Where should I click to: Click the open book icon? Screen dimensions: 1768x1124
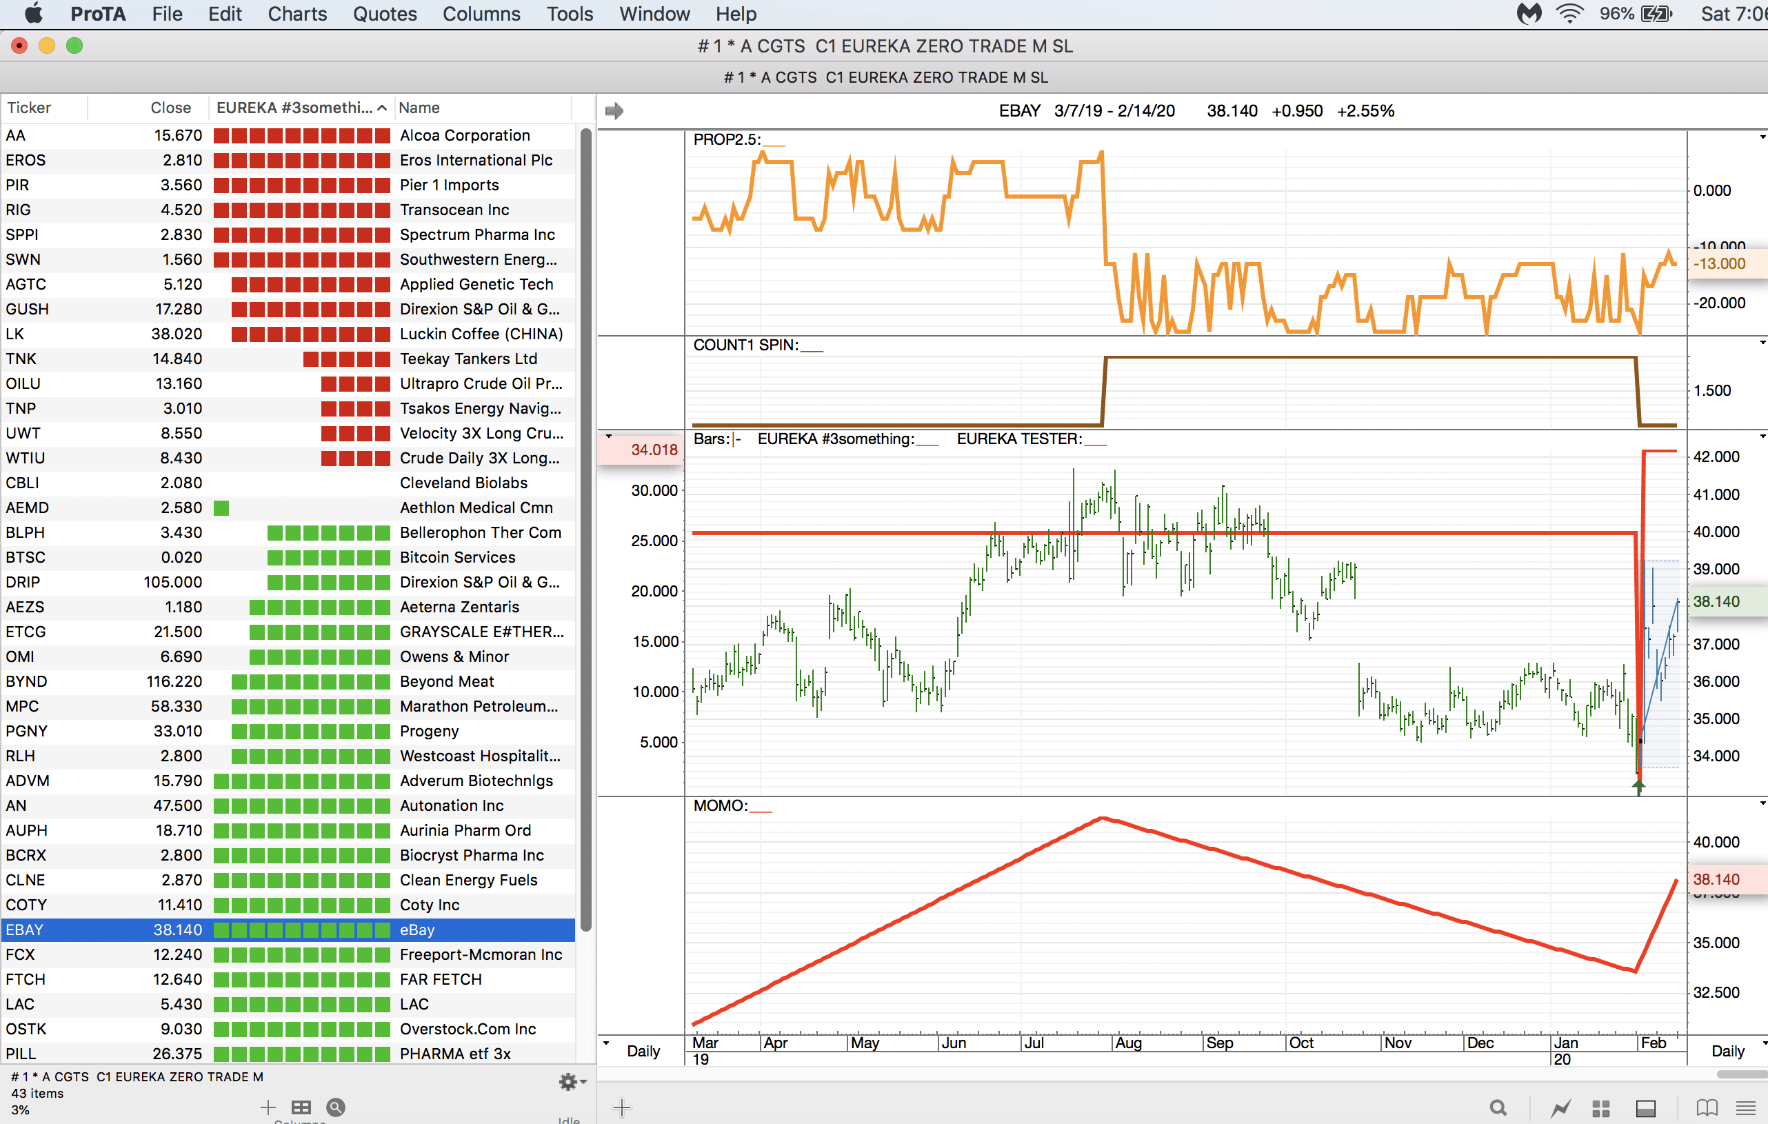pos(1707,1107)
